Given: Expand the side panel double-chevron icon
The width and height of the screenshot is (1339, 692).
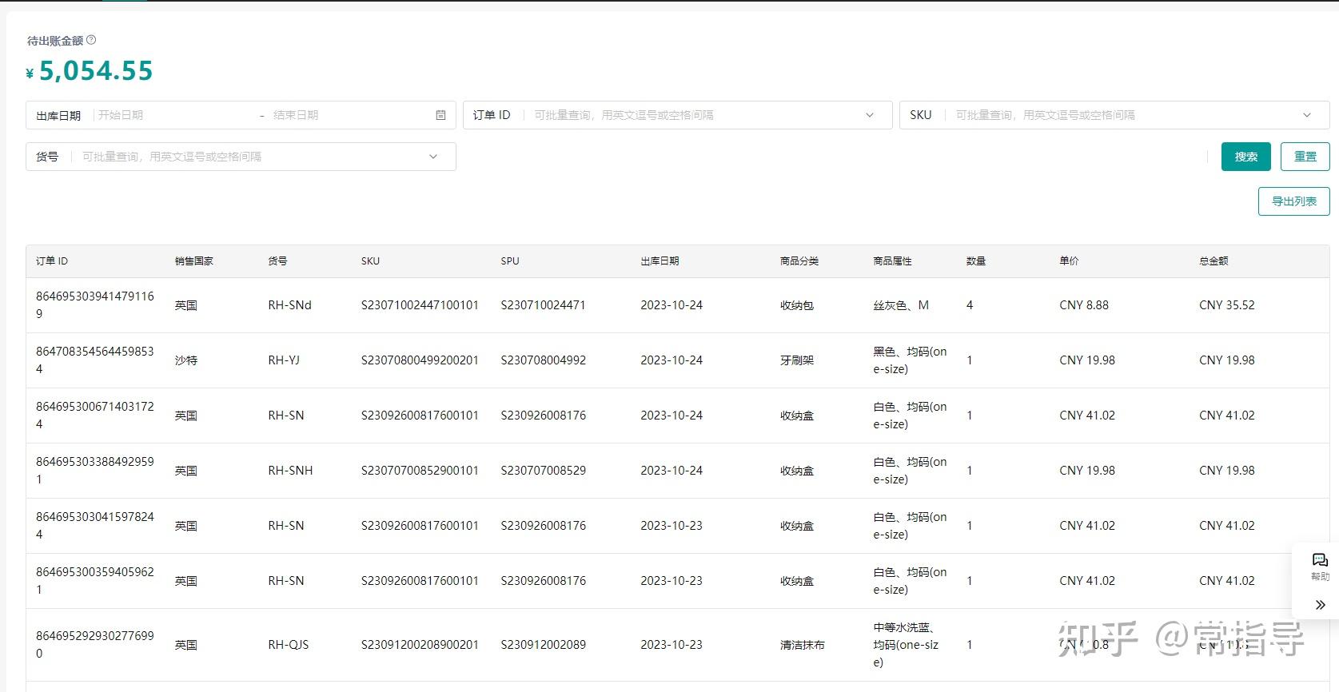Looking at the screenshot, I should coord(1320,605).
